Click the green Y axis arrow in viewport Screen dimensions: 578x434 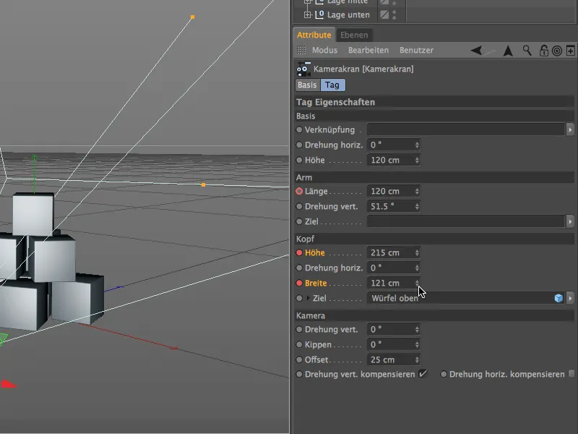pyautogui.click(x=35, y=158)
